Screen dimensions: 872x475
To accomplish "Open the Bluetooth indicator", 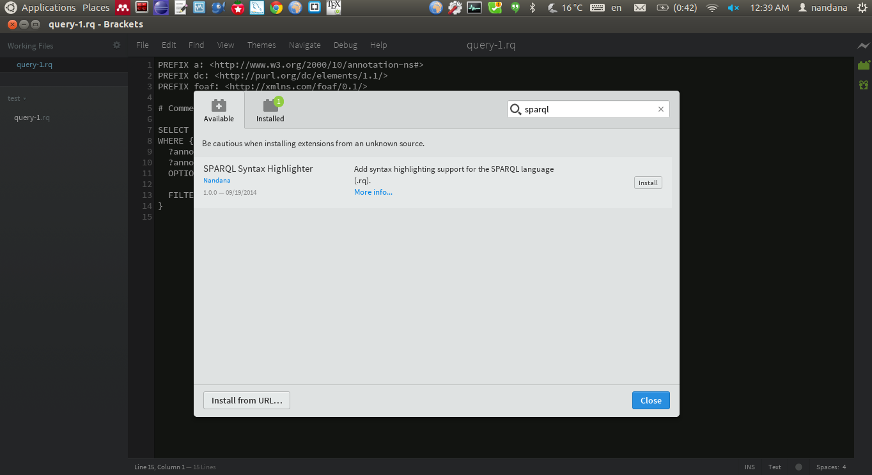I will click(x=533, y=8).
